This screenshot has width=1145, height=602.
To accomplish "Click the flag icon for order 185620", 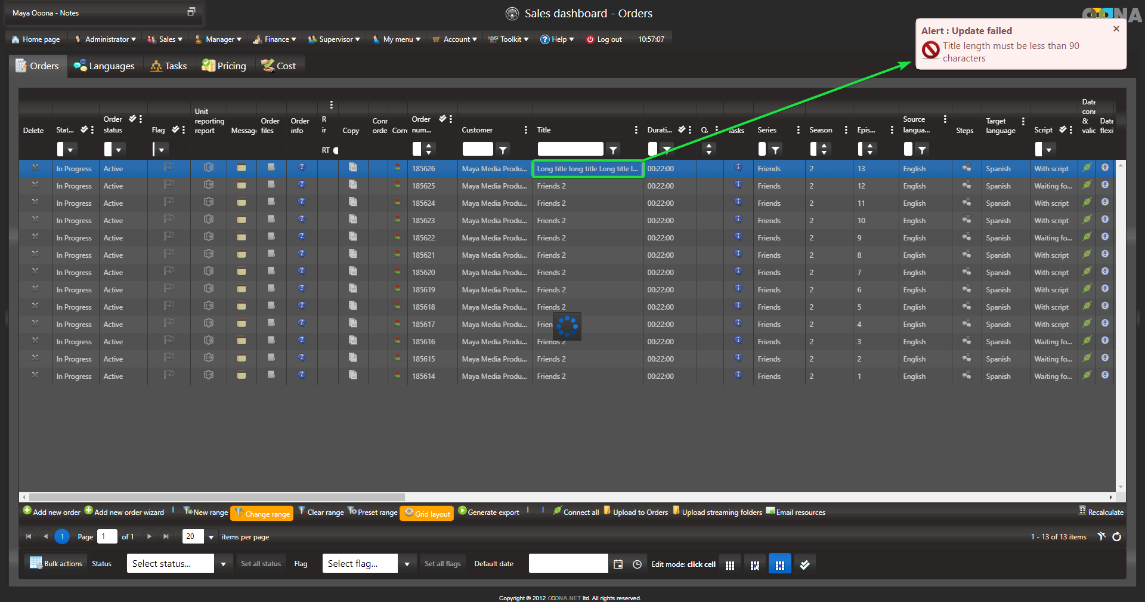I will pos(169,271).
